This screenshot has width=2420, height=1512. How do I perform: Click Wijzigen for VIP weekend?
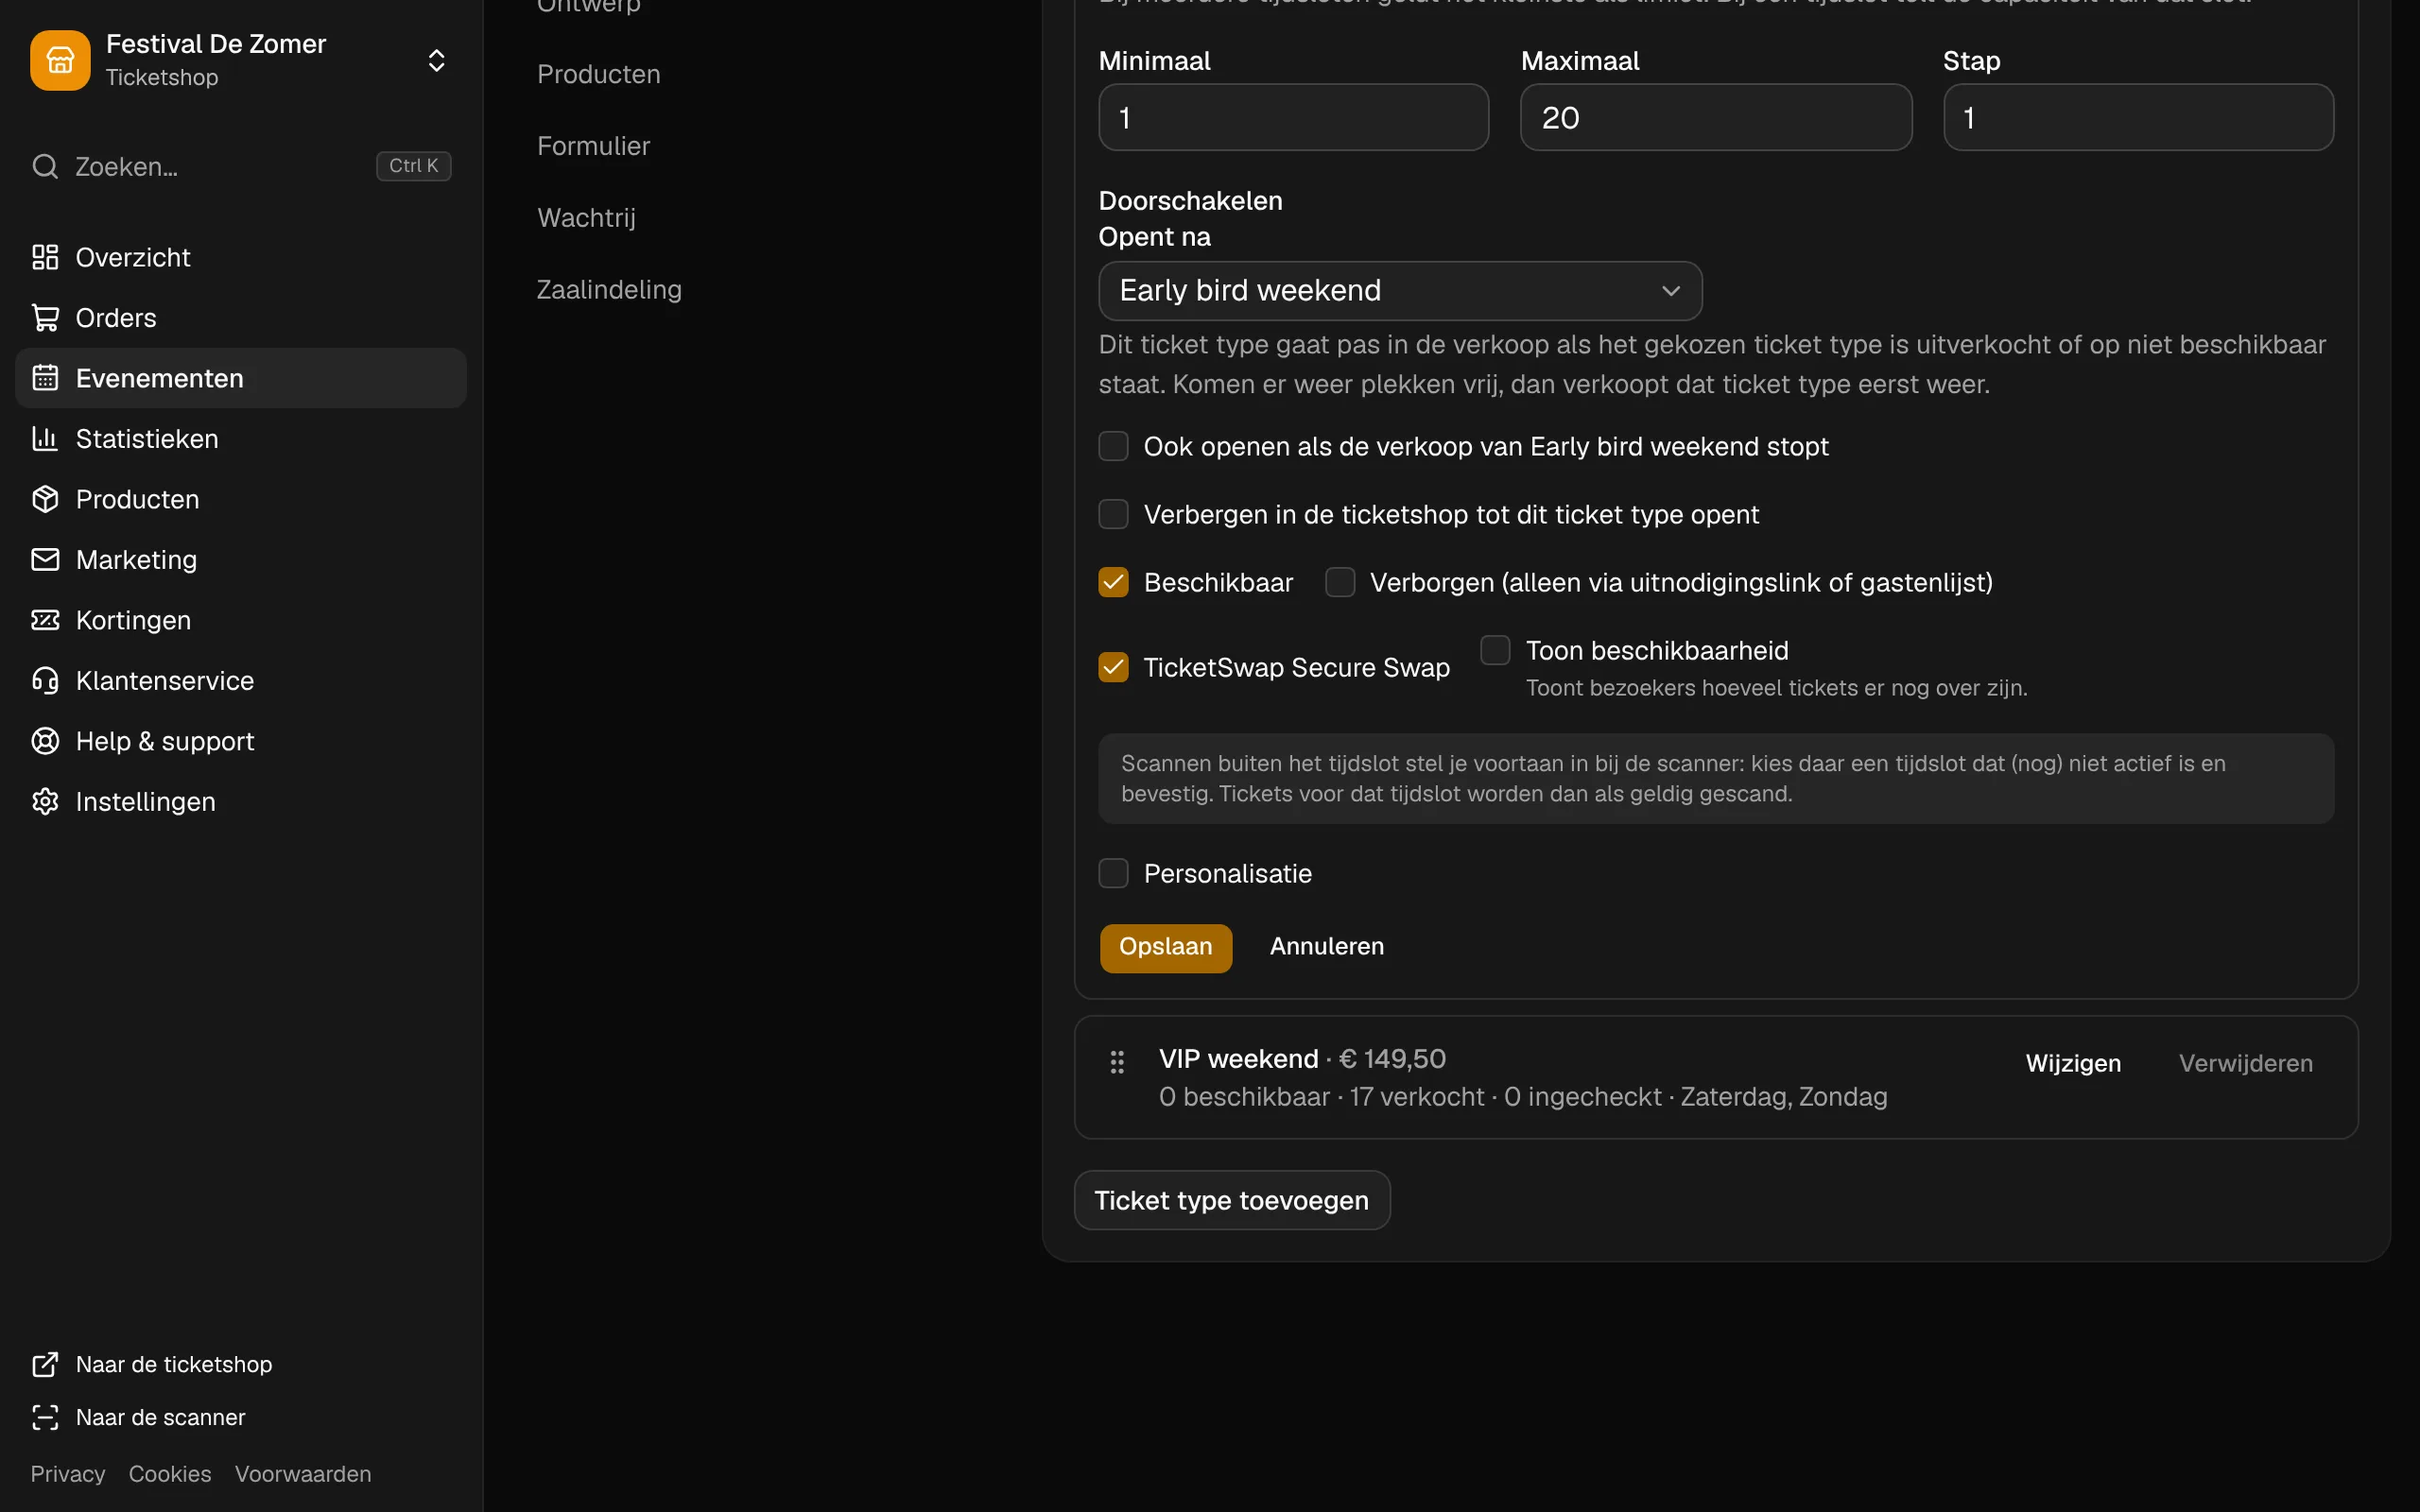point(2073,1063)
